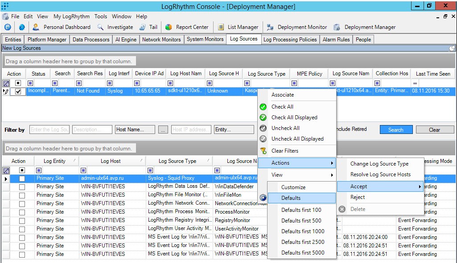Image resolution: width=457 pixels, height=263 pixels.
Task: Open the Tools menu
Action: [x=100, y=16]
